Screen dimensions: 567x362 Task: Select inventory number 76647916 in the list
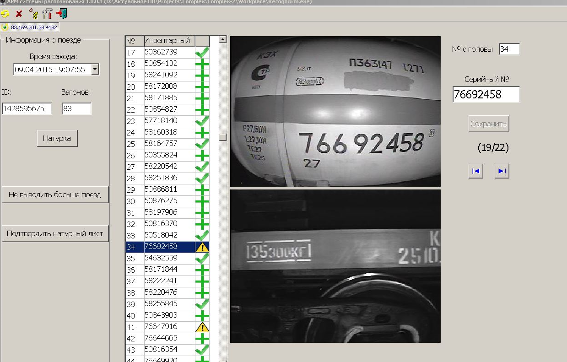pos(161,327)
